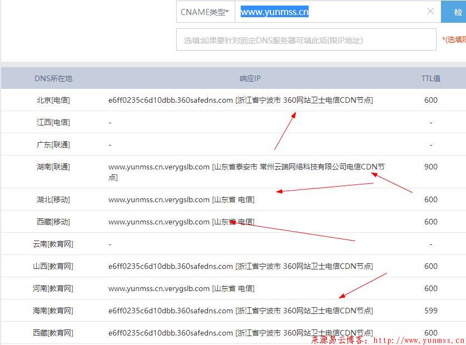Select the 北京[电信] location cell
The width and height of the screenshot is (466, 345).
point(53,100)
